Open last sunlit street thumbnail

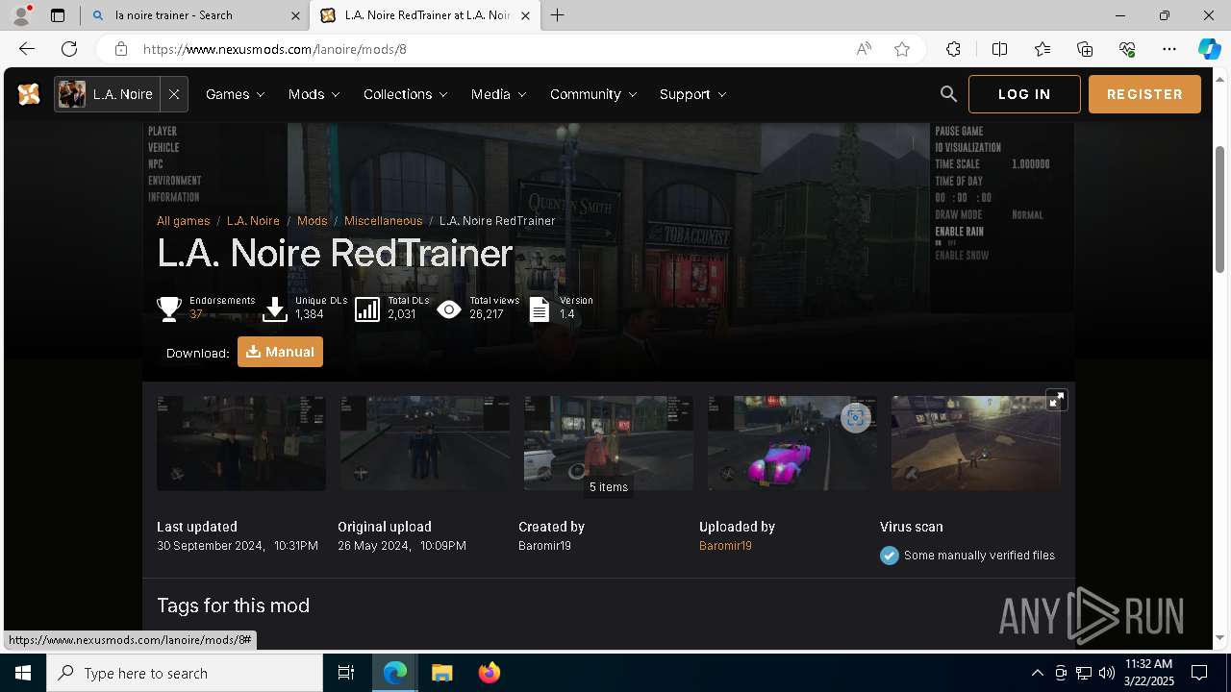tap(976, 443)
